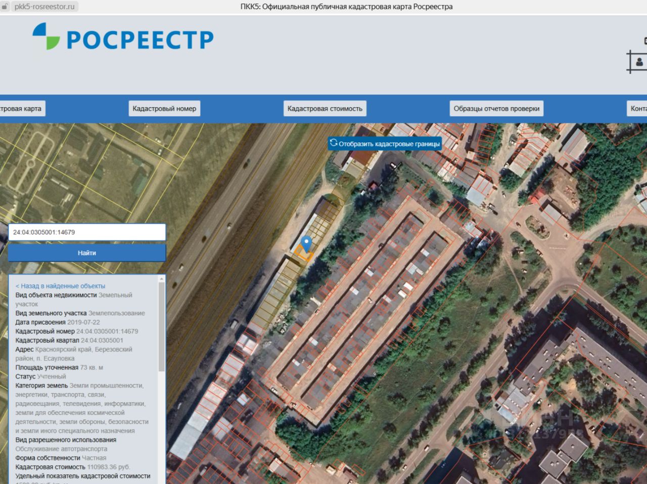
Task: Click the Росреестр logo
Action: pos(123,37)
